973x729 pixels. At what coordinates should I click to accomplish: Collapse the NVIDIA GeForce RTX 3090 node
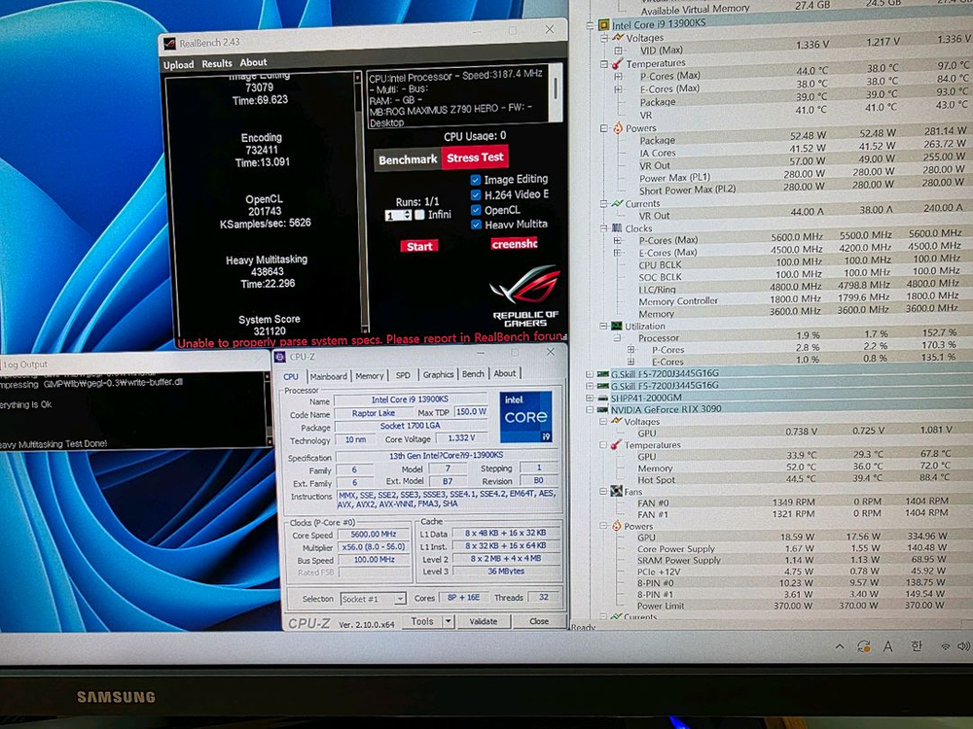590,410
